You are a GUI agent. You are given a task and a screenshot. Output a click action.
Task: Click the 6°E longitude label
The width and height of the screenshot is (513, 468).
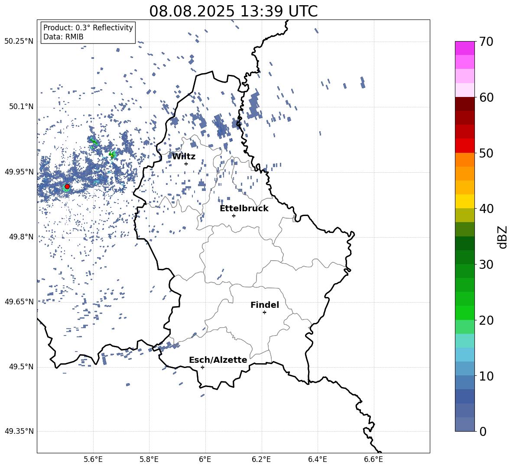coord(205,459)
